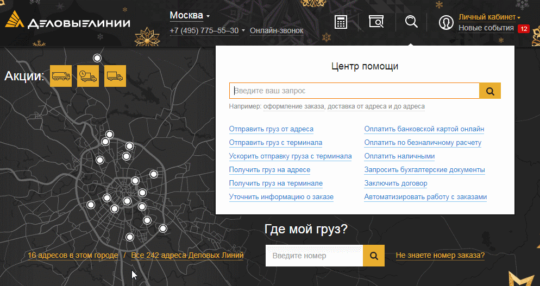This screenshot has height=286, width=540.
Task: Open the first truck promo icon
Action: click(61, 76)
